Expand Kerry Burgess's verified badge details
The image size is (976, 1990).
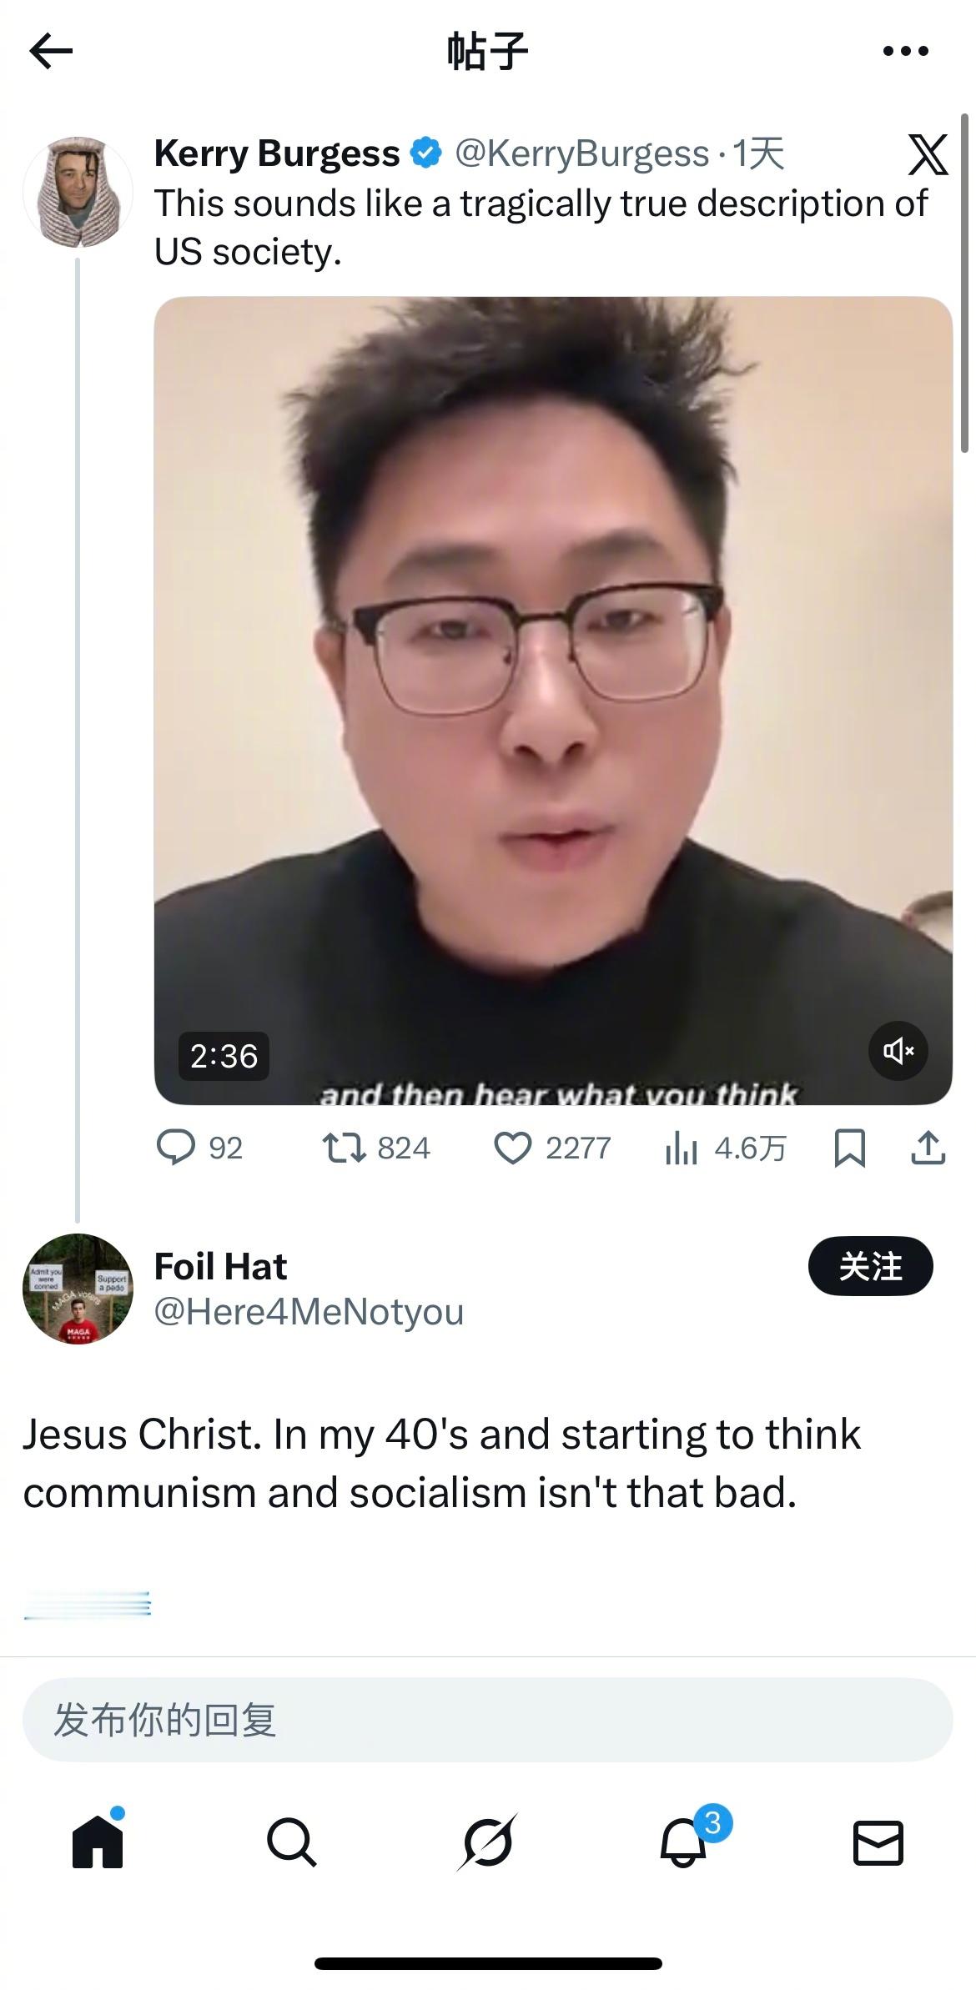(x=426, y=152)
